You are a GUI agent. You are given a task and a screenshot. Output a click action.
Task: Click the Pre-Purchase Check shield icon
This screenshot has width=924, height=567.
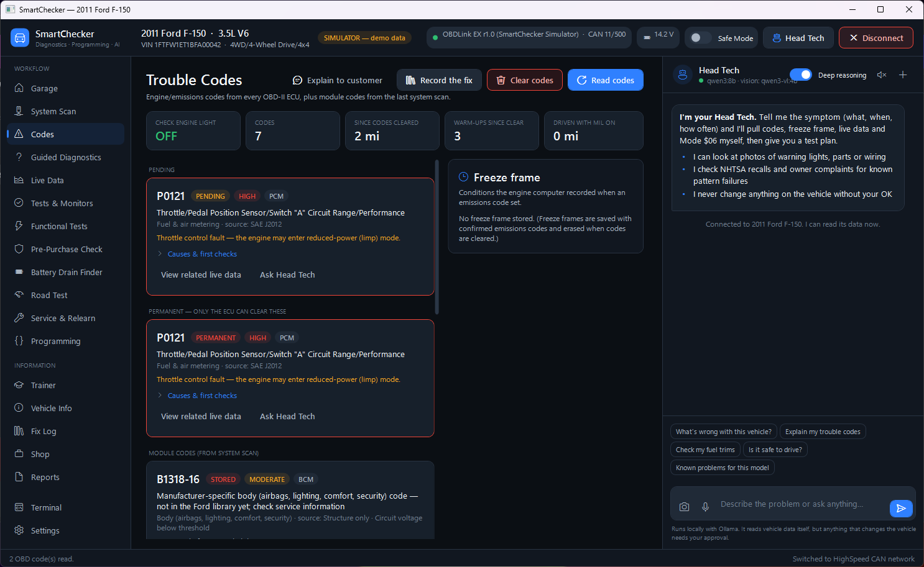tap(19, 249)
